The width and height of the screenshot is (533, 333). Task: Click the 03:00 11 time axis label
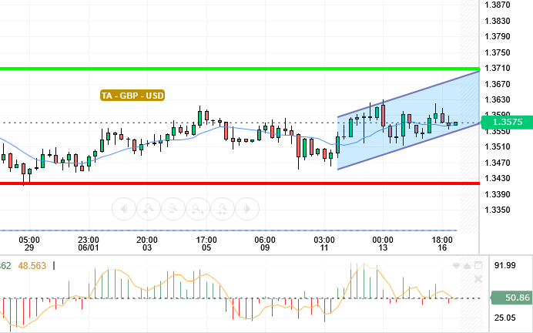(324, 244)
